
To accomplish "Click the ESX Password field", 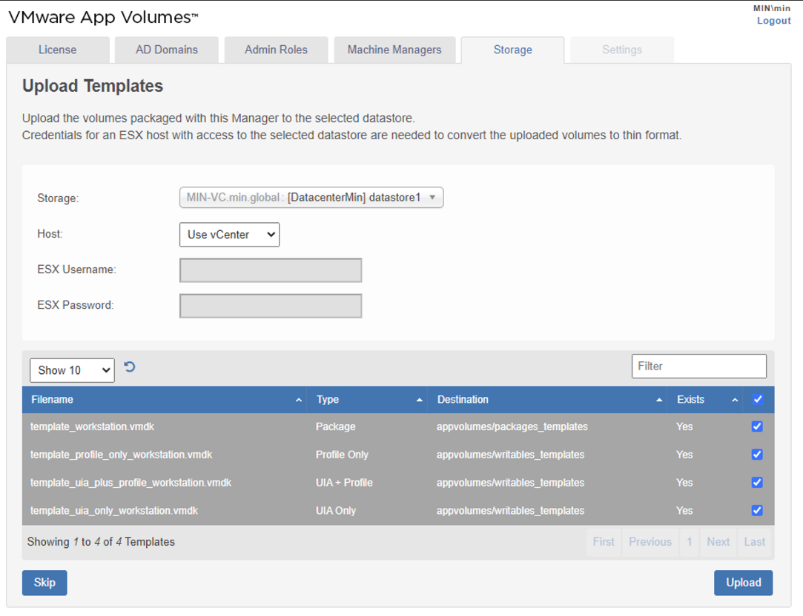I will [x=271, y=306].
